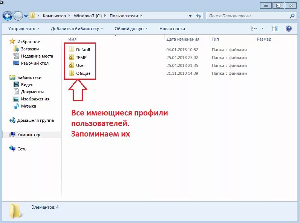300x223 pixels.
Task: Click the Сеть network icon
Action: tap(12, 149)
